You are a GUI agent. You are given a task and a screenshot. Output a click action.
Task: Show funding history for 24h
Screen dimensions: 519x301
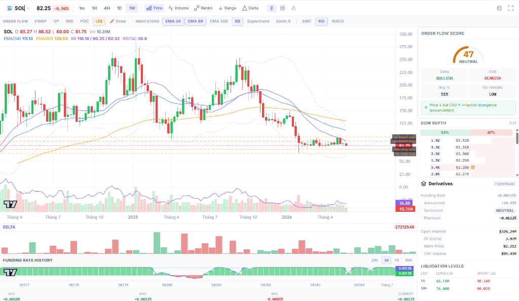pos(375,260)
